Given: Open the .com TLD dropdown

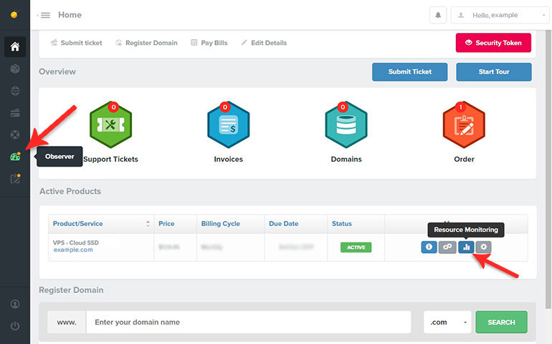Looking at the screenshot, I should click(447, 322).
